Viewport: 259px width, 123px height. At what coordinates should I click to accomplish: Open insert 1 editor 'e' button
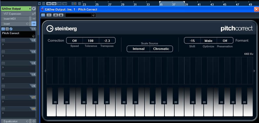11,29
